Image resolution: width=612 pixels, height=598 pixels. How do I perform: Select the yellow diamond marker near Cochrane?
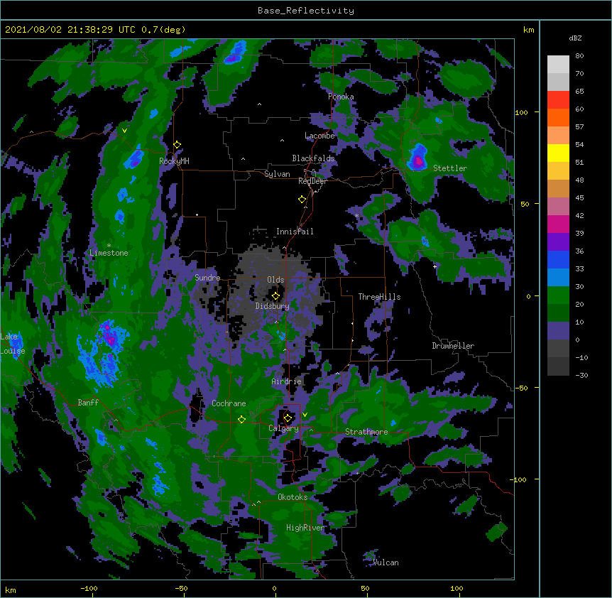click(x=241, y=419)
